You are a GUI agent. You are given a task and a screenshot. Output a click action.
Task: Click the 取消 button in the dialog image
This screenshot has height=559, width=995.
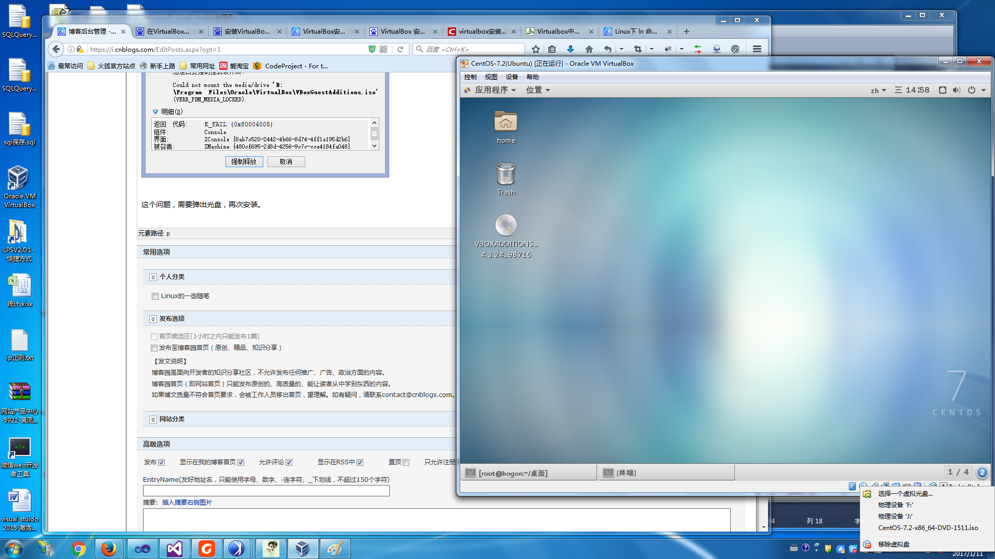coord(286,162)
